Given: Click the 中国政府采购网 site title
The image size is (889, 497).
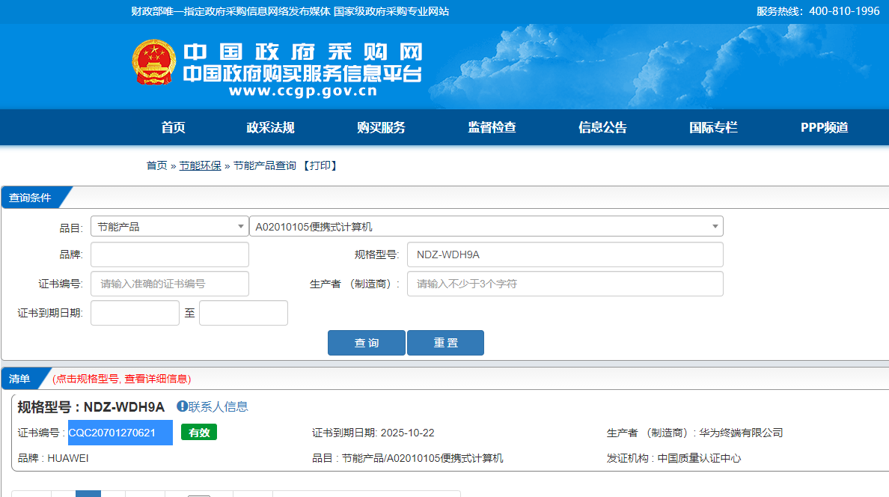Looking at the screenshot, I should point(303,52).
